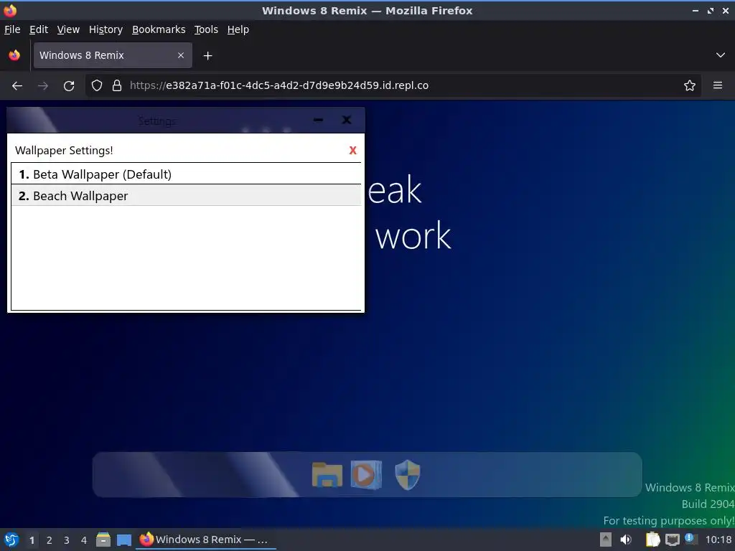Switch to workspace 4
Image resolution: width=735 pixels, height=551 pixels.
point(84,540)
